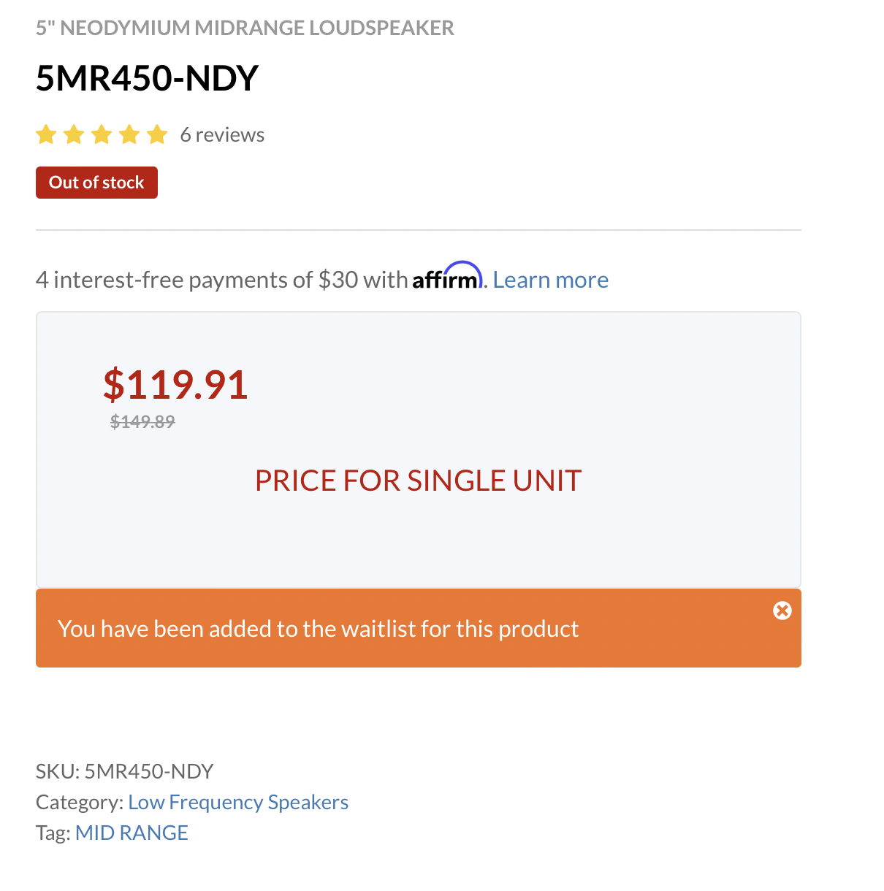Image resolution: width=884 pixels, height=891 pixels.
Task: Click the Out of stock badge
Action: [96, 183]
